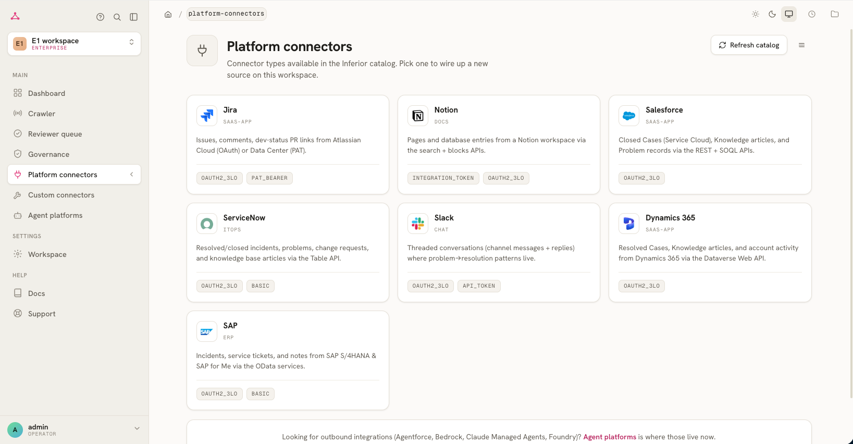Select system theme (monitor icon)
Screen dimensions: 853x444
[x=789, y=14]
